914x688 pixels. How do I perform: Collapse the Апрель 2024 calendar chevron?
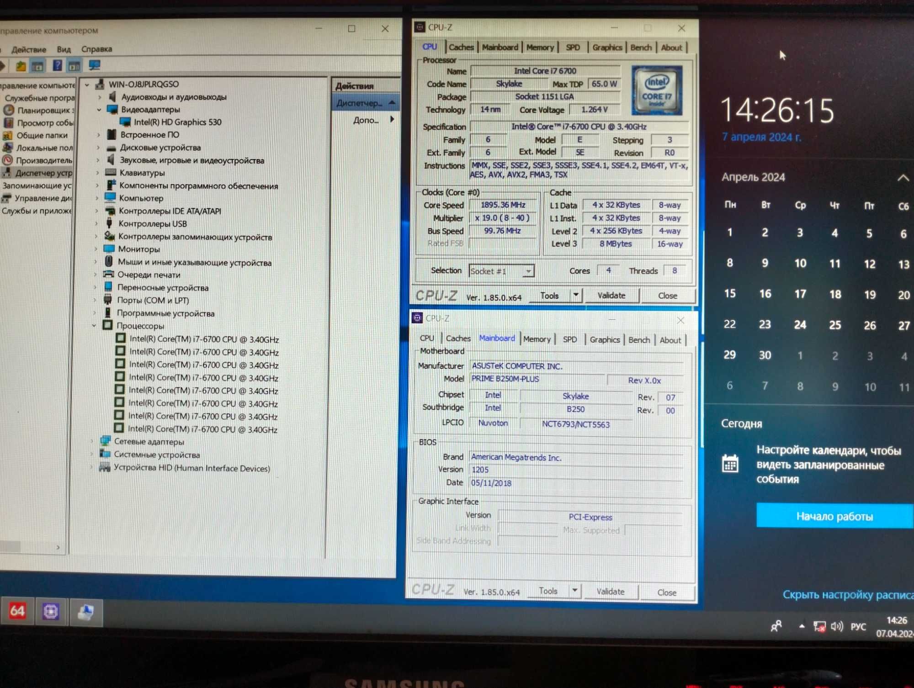pyautogui.click(x=903, y=178)
